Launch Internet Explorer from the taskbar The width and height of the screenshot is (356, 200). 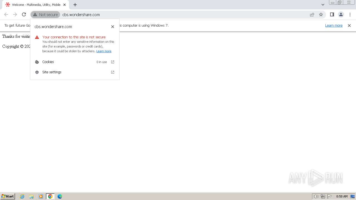[x=22, y=196]
